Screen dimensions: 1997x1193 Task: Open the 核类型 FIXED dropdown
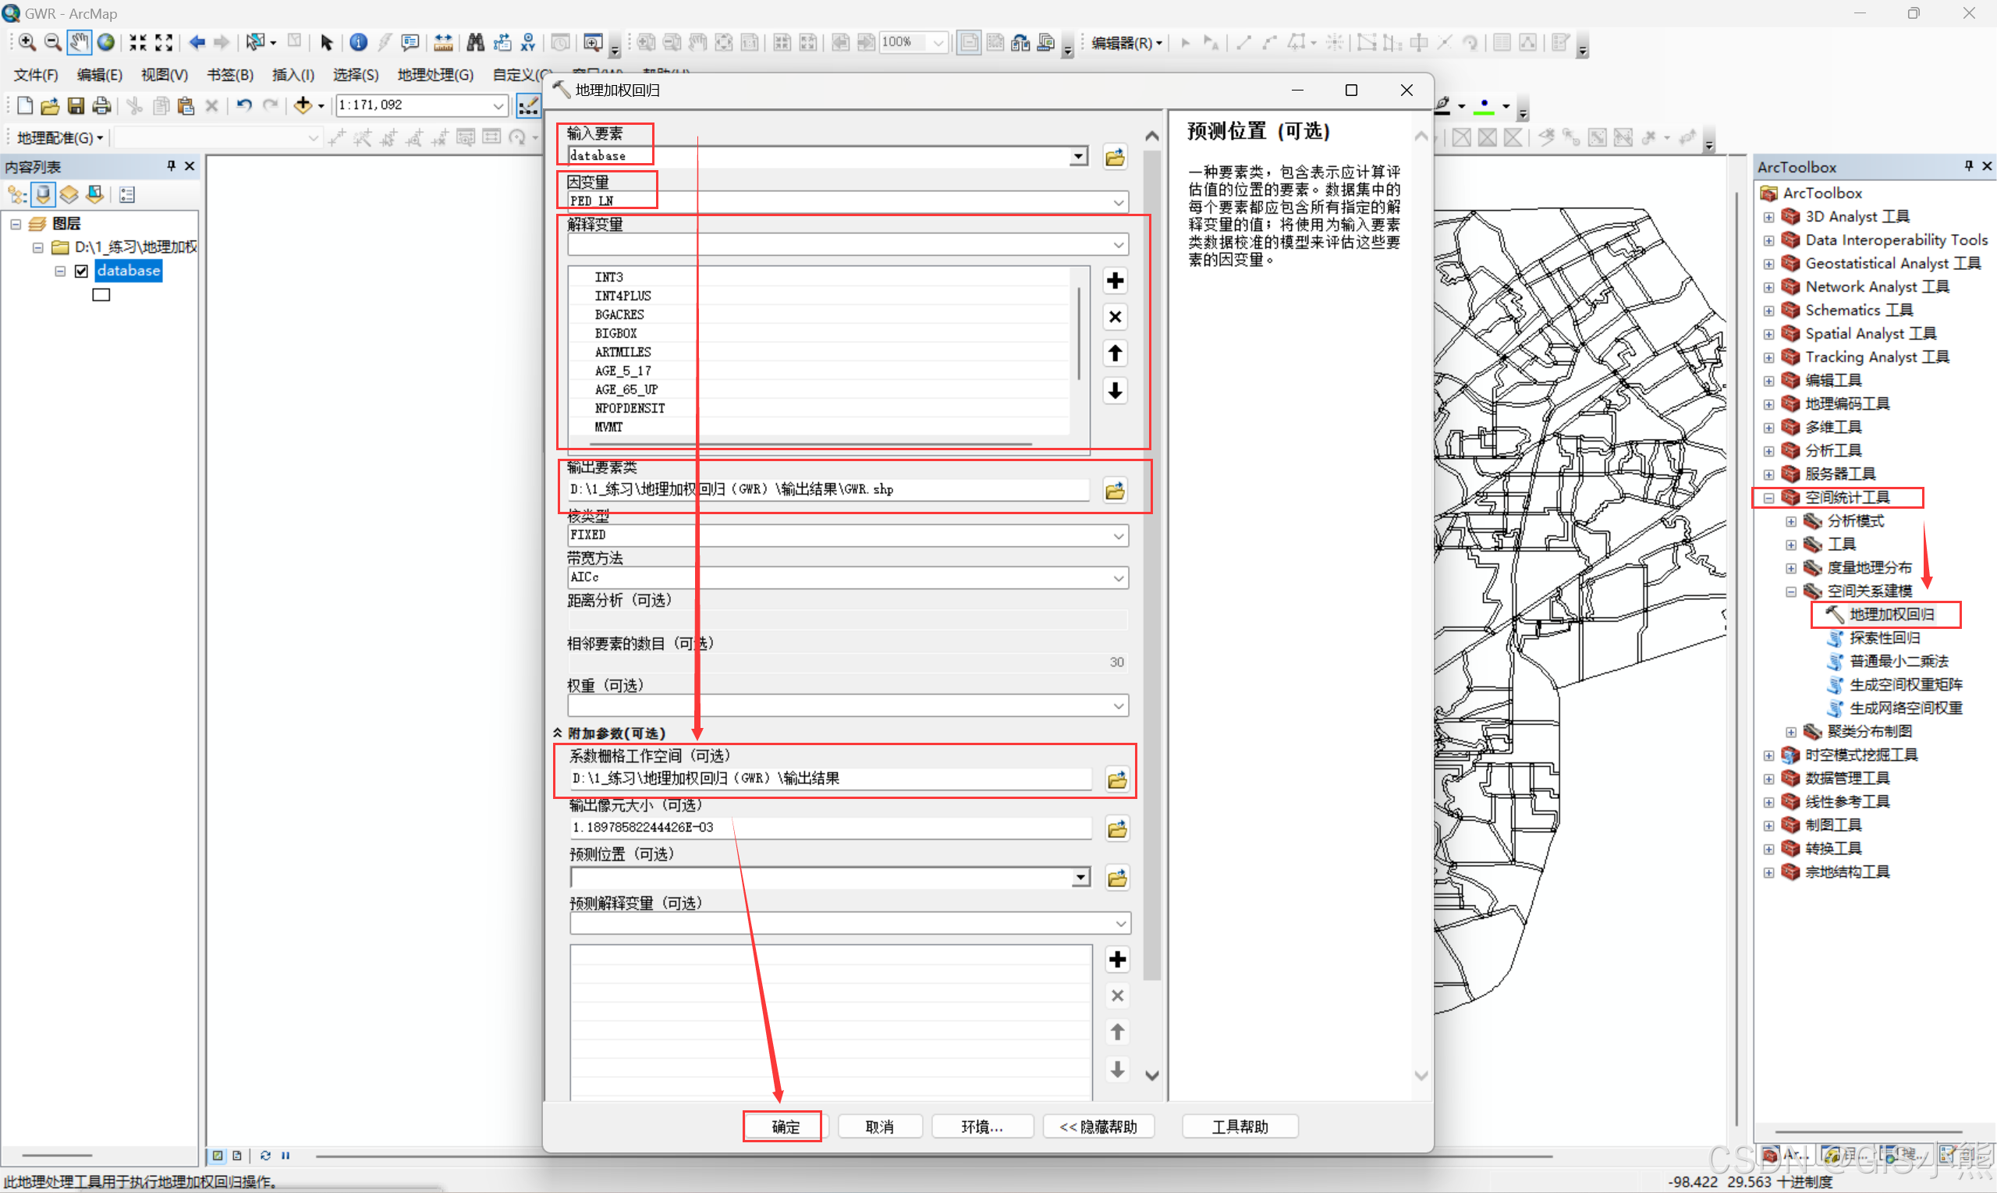click(x=1118, y=535)
